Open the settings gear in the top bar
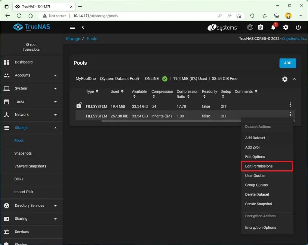 tap(285, 27)
